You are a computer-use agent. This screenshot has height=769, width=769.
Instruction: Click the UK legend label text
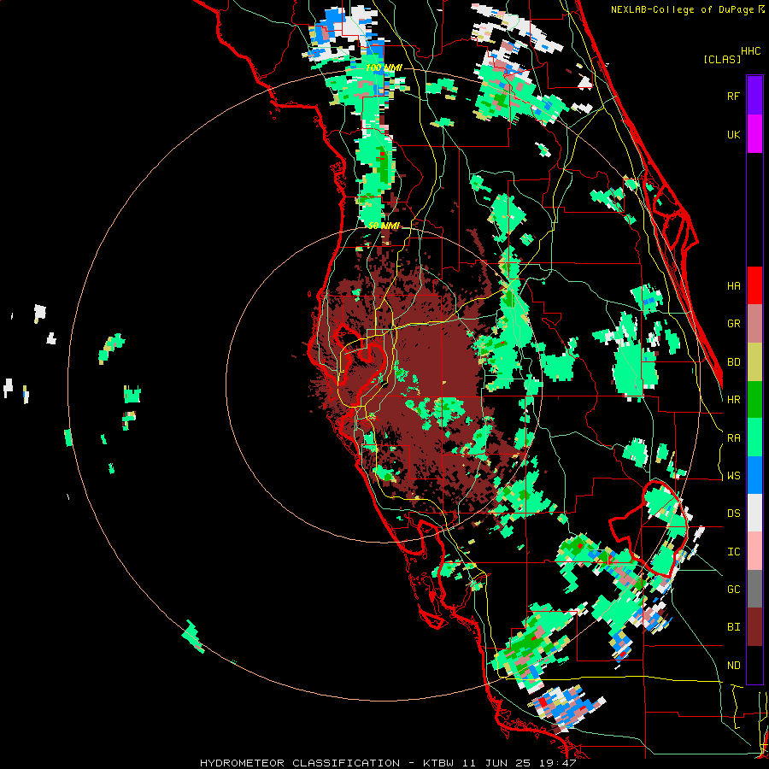coord(733,134)
